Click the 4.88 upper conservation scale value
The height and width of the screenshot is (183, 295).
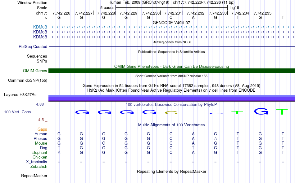(x=40, y=104)
